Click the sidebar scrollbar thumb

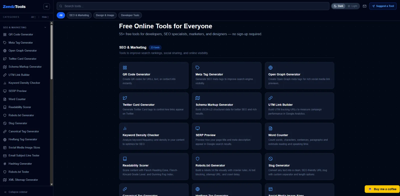tap(51, 52)
